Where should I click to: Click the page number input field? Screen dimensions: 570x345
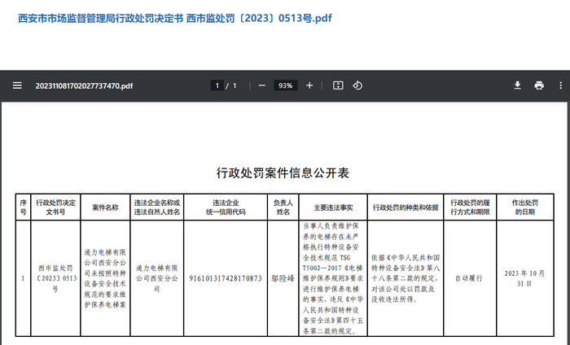coord(217,85)
